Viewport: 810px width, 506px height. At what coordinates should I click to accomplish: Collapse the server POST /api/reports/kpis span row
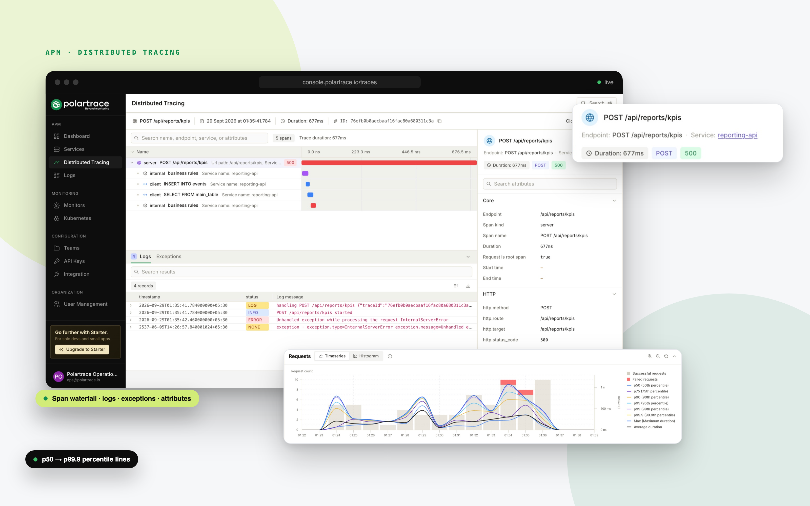coord(132,163)
